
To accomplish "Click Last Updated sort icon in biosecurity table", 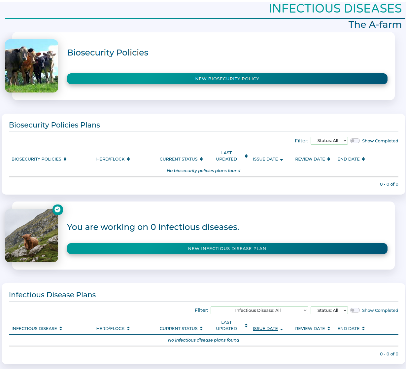I will (x=246, y=156).
